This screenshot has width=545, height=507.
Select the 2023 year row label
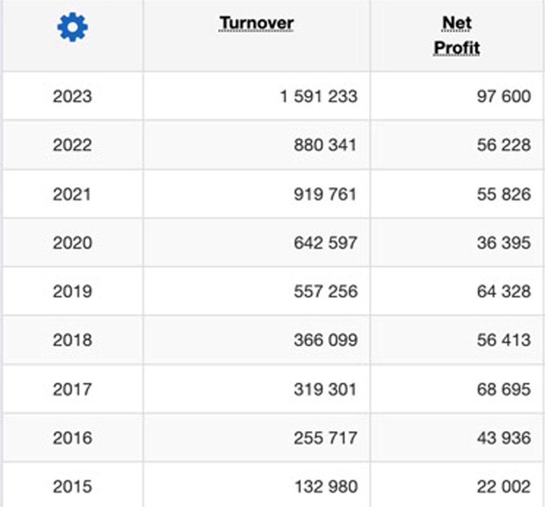pyautogui.click(x=72, y=96)
